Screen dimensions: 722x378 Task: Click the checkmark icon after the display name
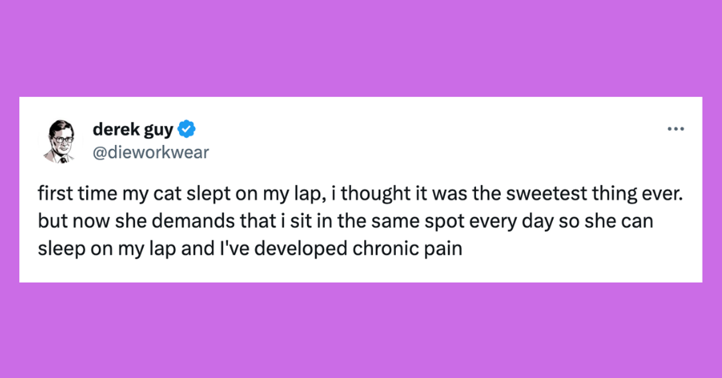point(187,127)
